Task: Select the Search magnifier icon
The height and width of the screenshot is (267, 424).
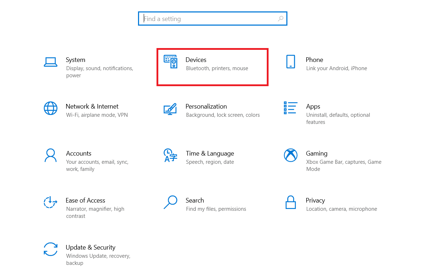Action: tap(170, 202)
